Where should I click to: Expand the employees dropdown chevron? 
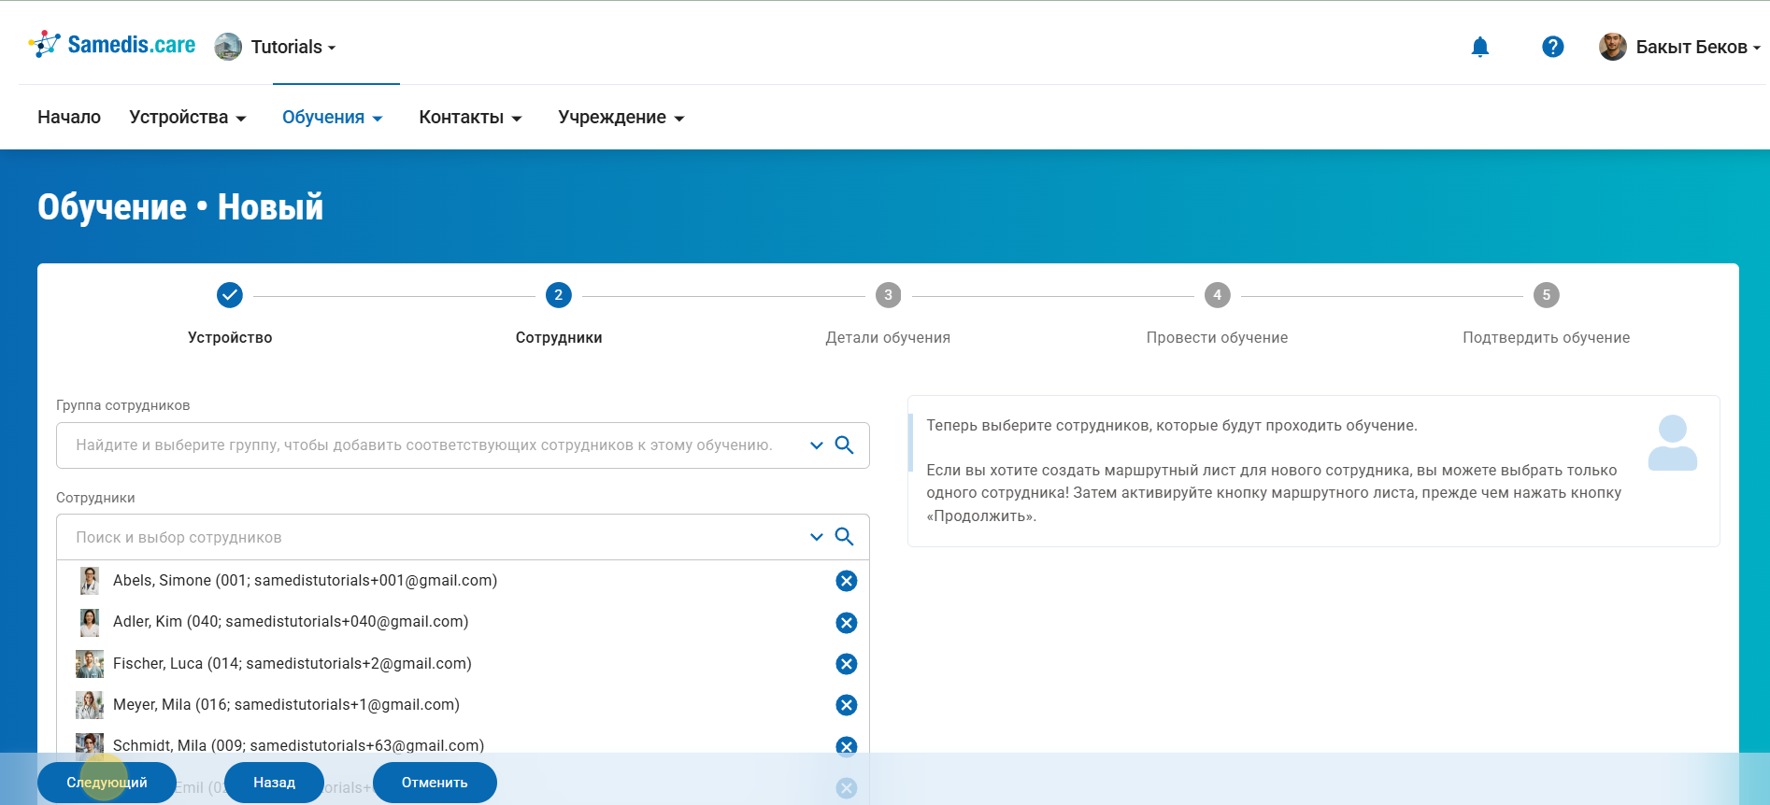coord(816,537)
